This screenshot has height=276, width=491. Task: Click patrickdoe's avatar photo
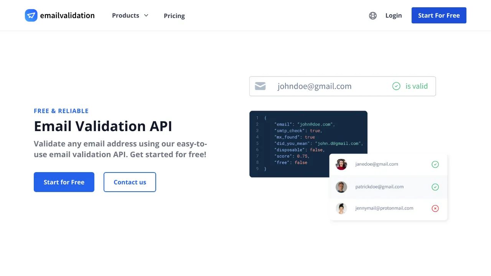coord(341,187)
